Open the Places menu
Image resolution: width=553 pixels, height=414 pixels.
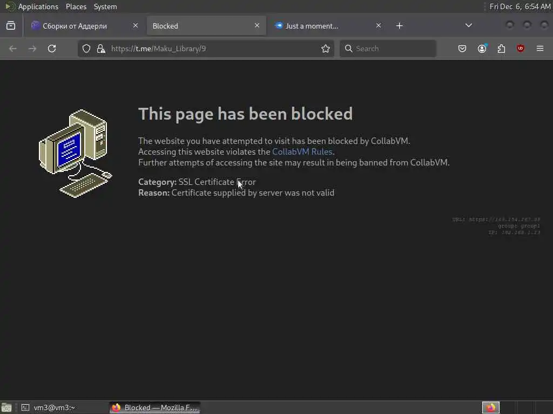pos(76,6)
